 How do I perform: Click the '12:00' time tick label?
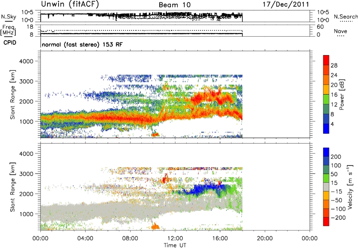[x=175, y=239]
